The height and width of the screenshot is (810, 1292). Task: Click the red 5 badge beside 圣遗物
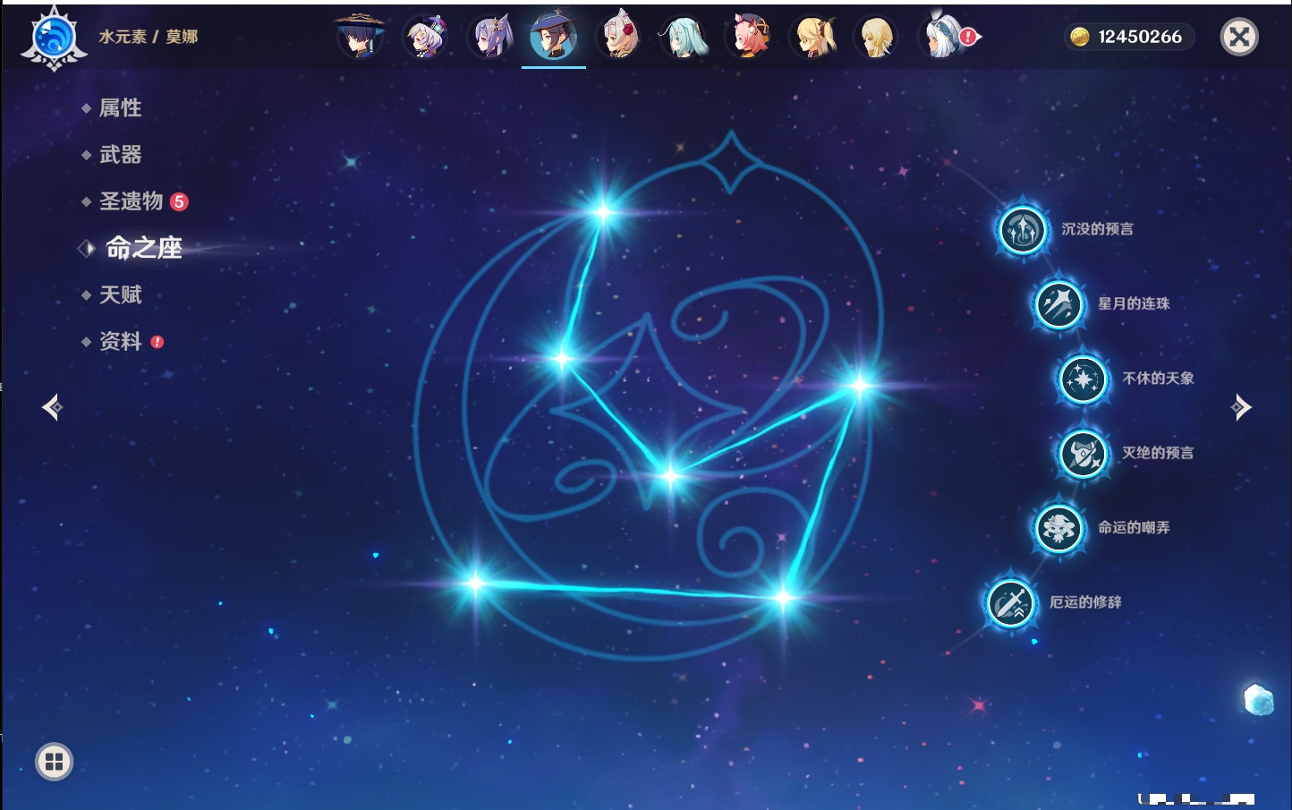179,201
